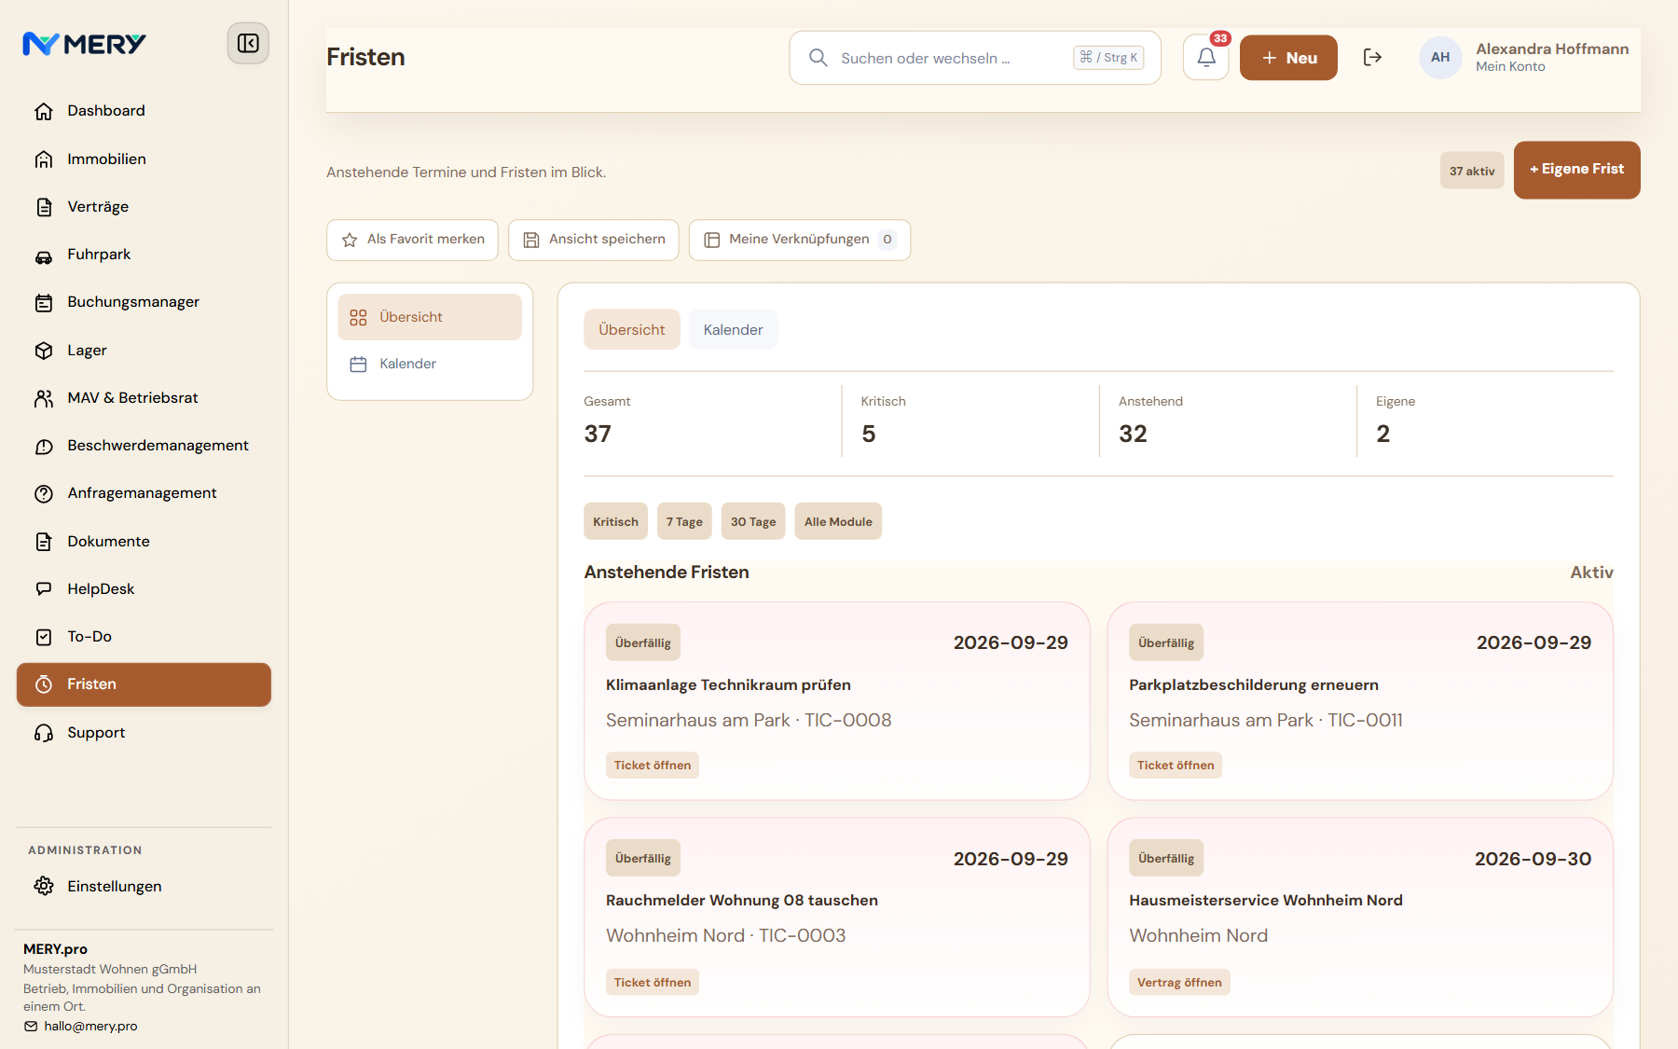
Task: Switch to the Kalender tab in main panel
Action: tap(733, 330)
